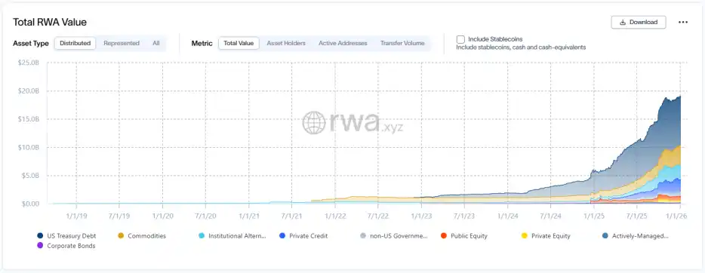This screenshot has width=705, height=273.
Task: Switch metric to Asset Holders
Action: click(x=286, y=44)
